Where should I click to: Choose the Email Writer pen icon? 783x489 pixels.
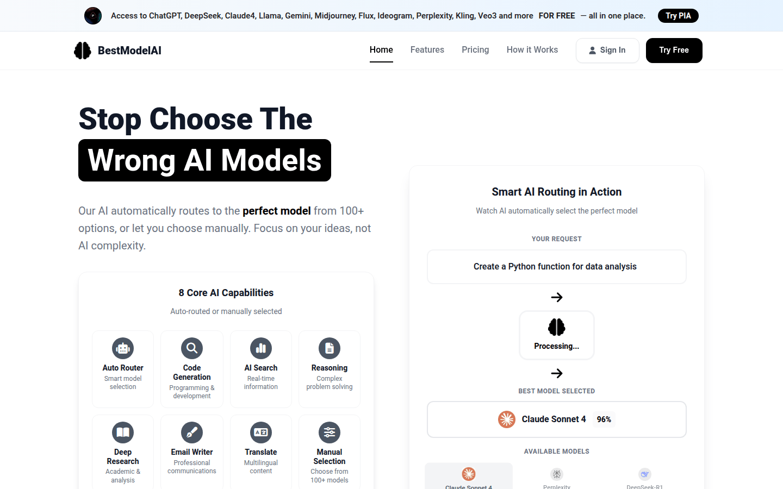[192, 432]
